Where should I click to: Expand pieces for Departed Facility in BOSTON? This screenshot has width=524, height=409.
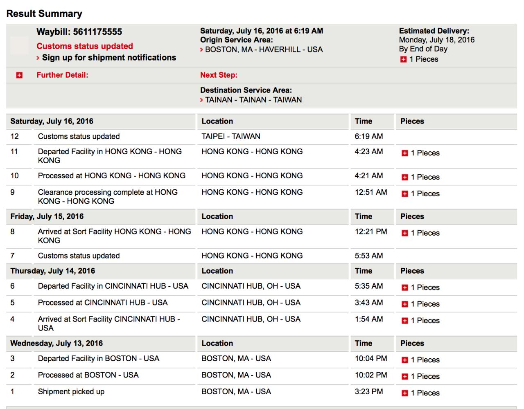[x=405, y=360]
